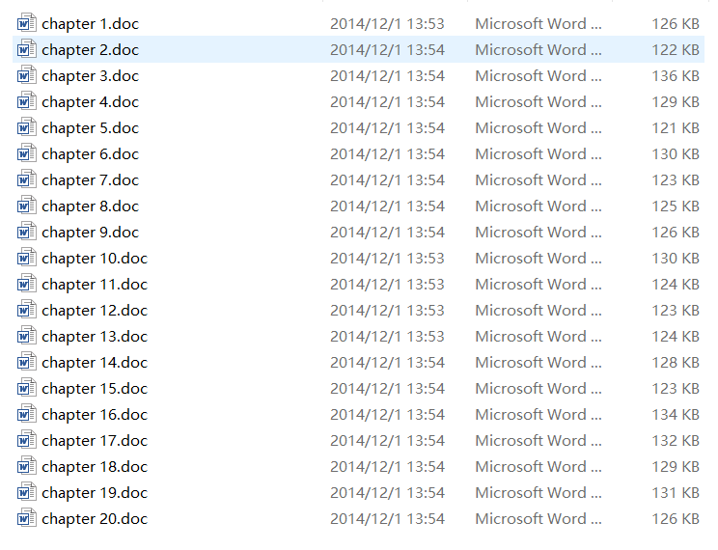Image resolution: width=718 pixels, height=550 pixels.
Task: Select the file name chapter 9.doc
Action: [90, 233]
